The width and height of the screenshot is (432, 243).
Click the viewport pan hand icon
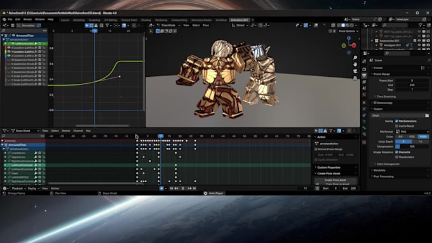[355, 64]
